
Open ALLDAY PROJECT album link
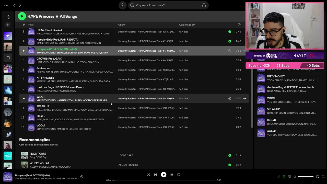pos(128,165)
